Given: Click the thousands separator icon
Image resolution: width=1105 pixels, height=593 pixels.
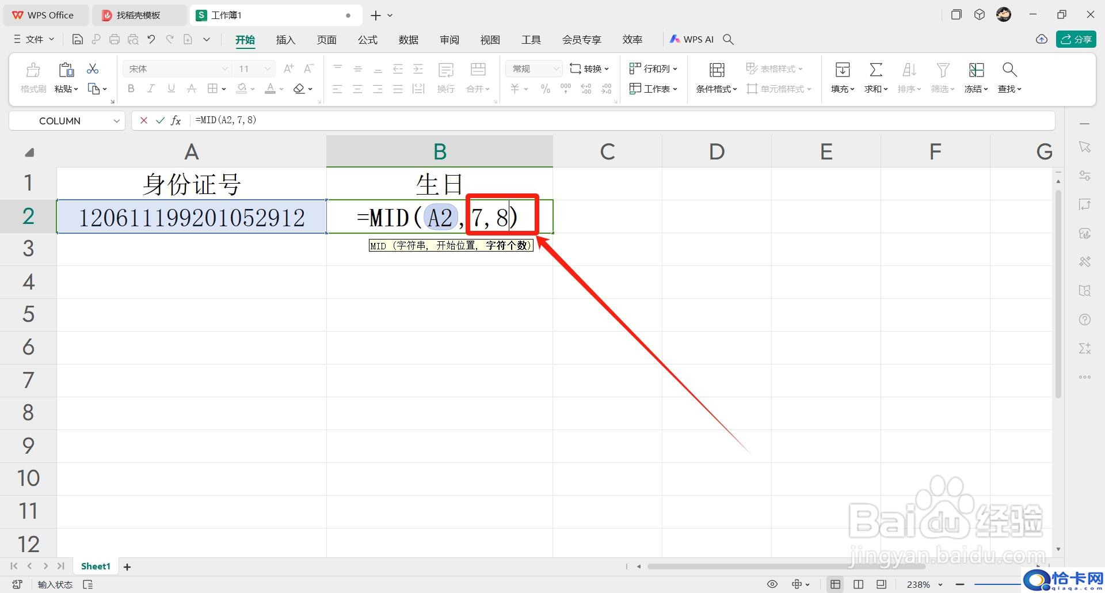Looking at the screenshot, I should coord(566,89).
